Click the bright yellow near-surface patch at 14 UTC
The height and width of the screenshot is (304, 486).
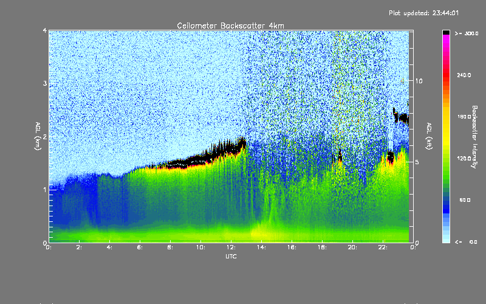pyautogui.click(x=261, y=233)
